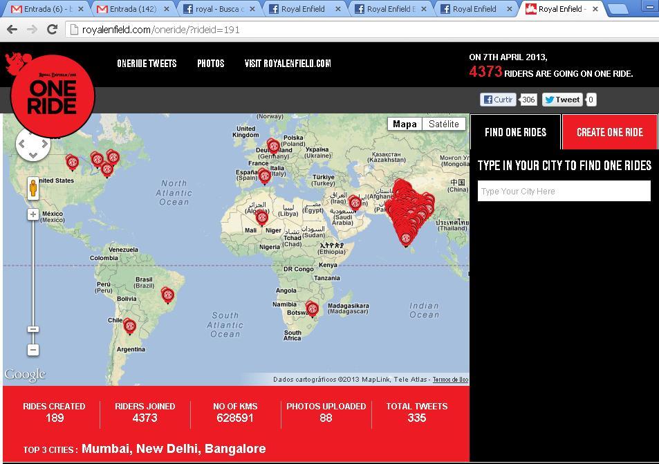
Task: Click the Facebook Curtir like button
Action: tap(498, 100)
